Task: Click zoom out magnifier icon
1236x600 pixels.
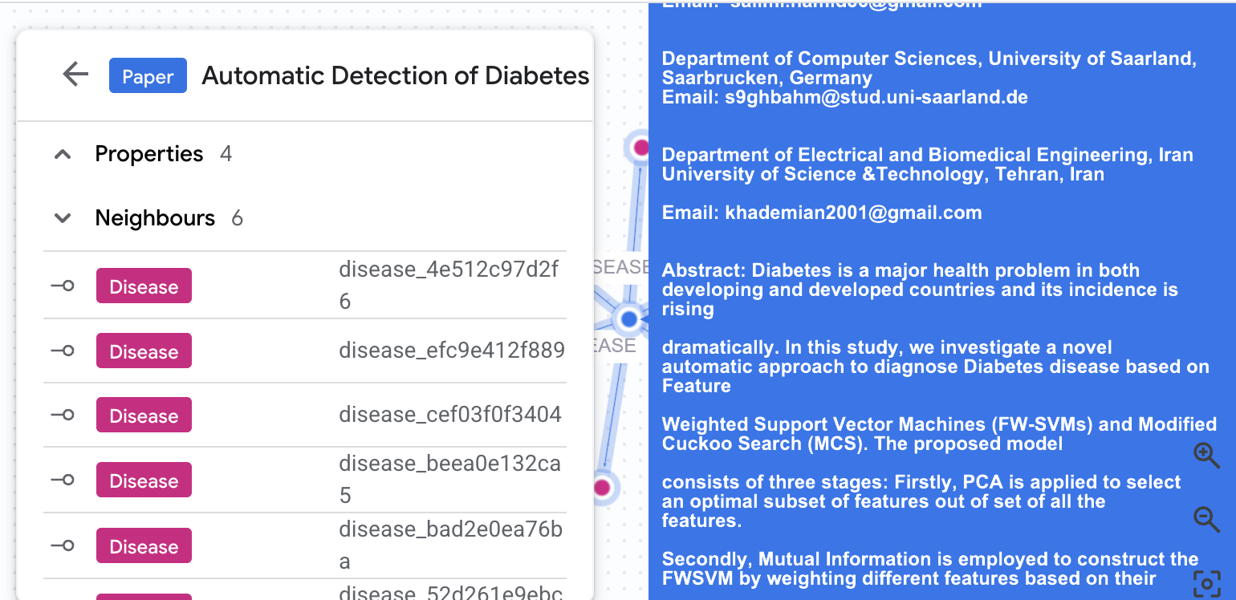Action: (x=1206, y=519)
